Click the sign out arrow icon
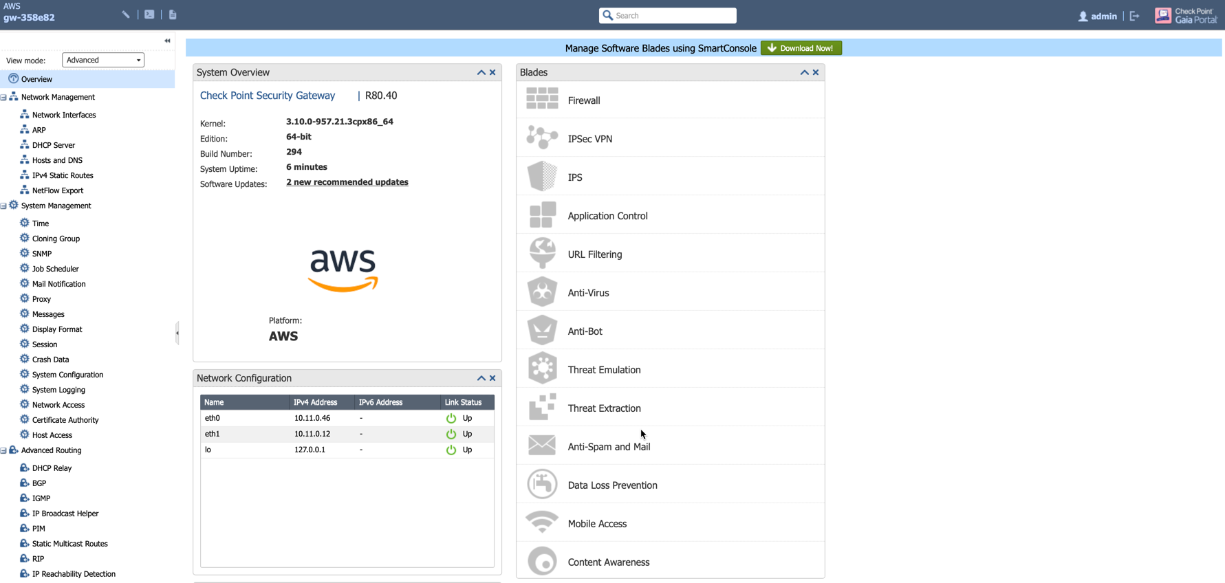The image size is (1225, 583). click(x=1134, y=16)
